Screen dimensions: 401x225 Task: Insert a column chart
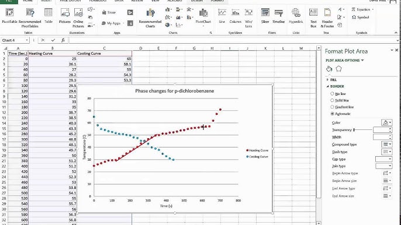coord(168,10)
